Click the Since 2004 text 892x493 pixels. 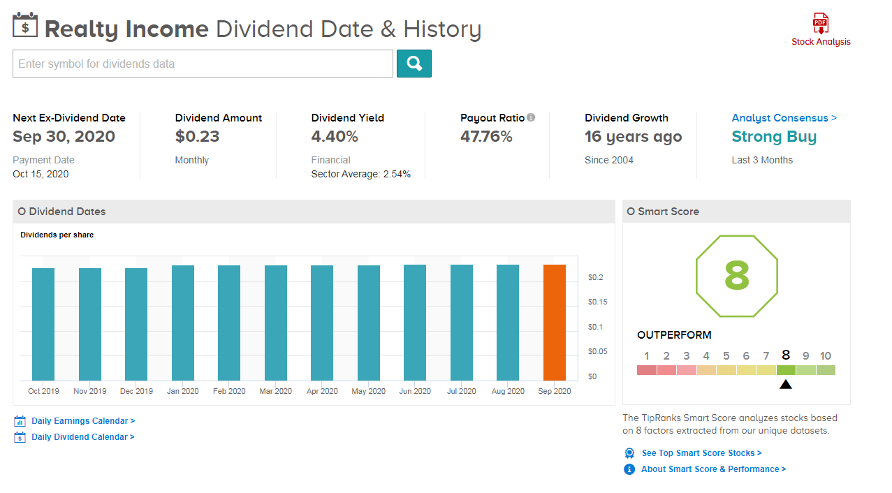609,160
